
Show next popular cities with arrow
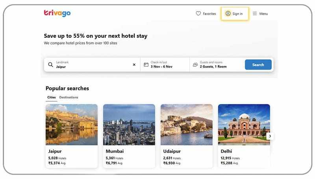270,136
